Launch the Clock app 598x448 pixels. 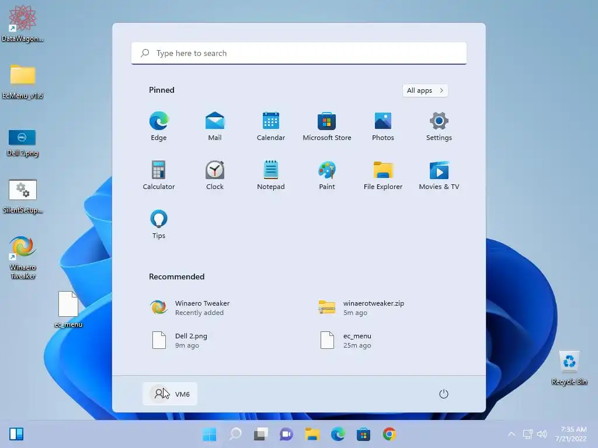215,175
